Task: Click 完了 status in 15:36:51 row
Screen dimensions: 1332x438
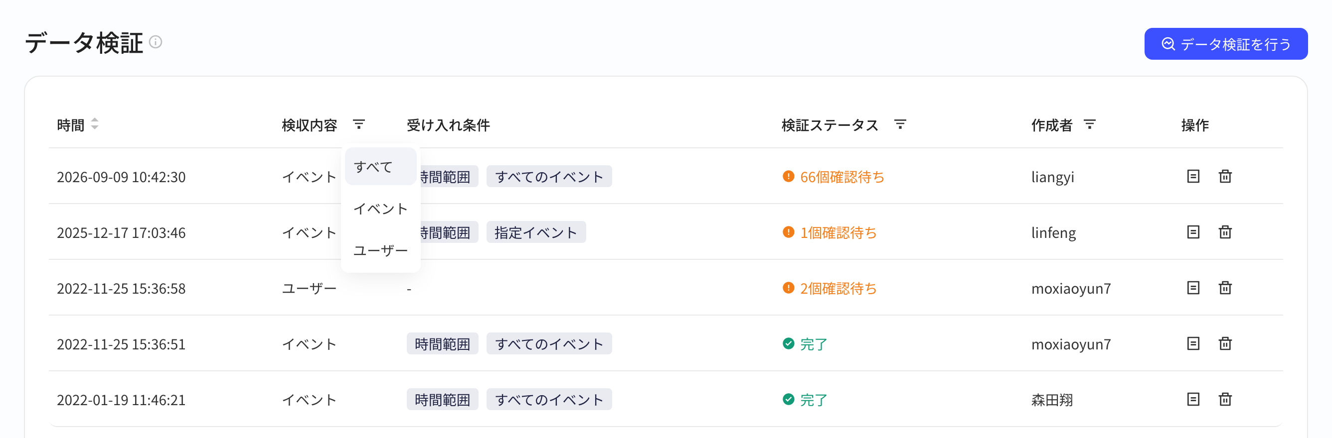Action: [805, 344]
